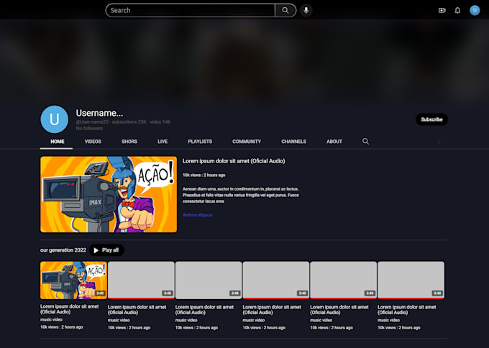The width and height of the screenshot is (489, 348).
Task: Click the search magnifier button in top bar
Action: (x=285, y=10)
